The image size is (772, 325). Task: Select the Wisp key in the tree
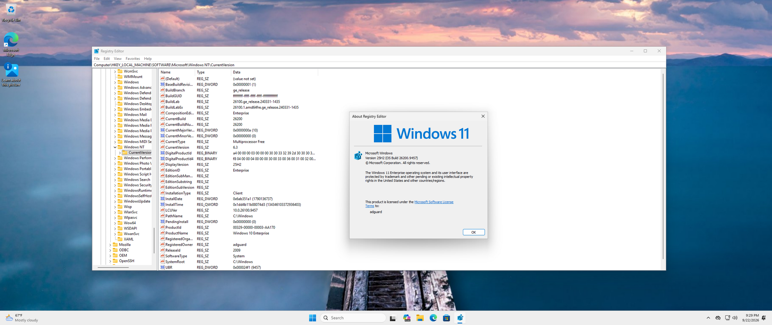click(x=128, y=207)
